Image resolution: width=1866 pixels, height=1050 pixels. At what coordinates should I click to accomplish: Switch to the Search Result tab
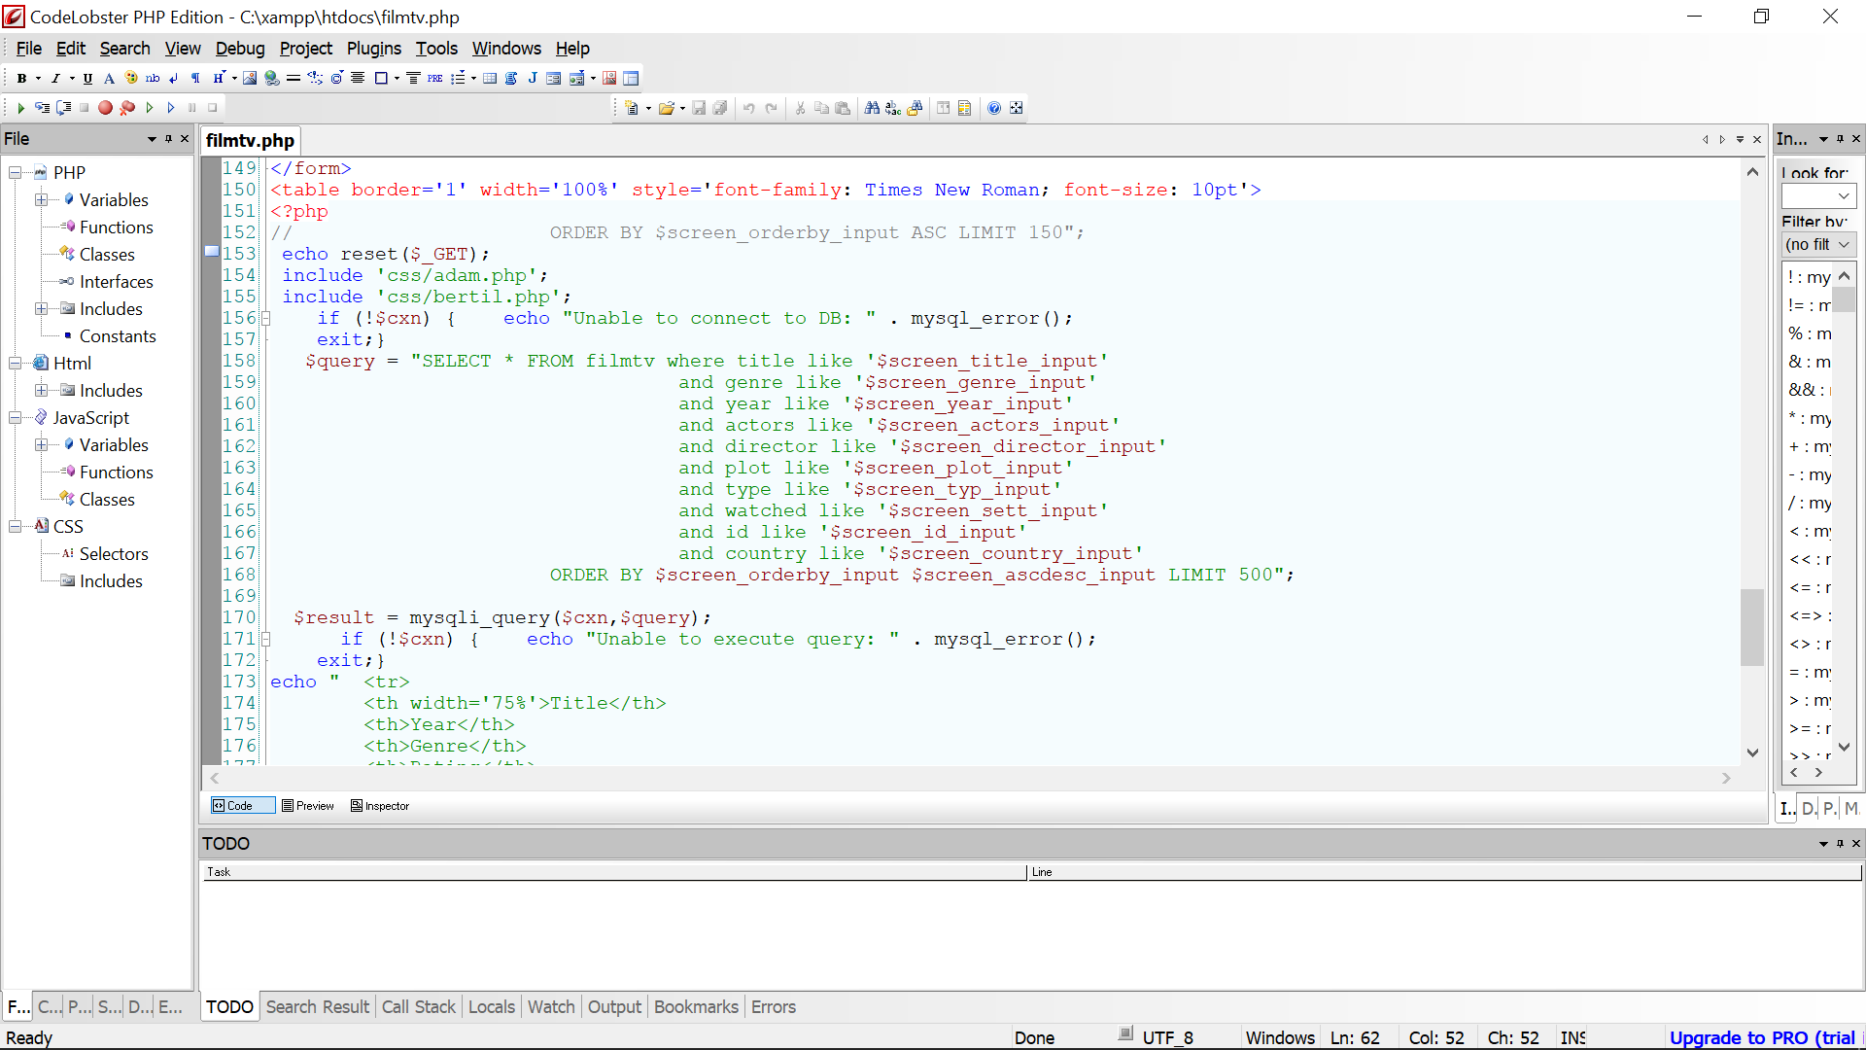tap(318, 1007)
